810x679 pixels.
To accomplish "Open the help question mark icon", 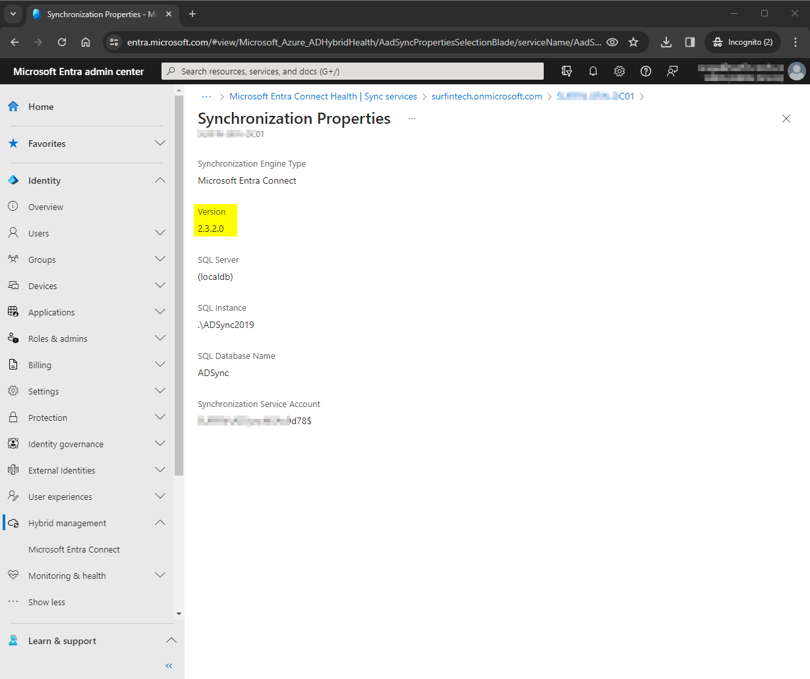I will point(646,71).
